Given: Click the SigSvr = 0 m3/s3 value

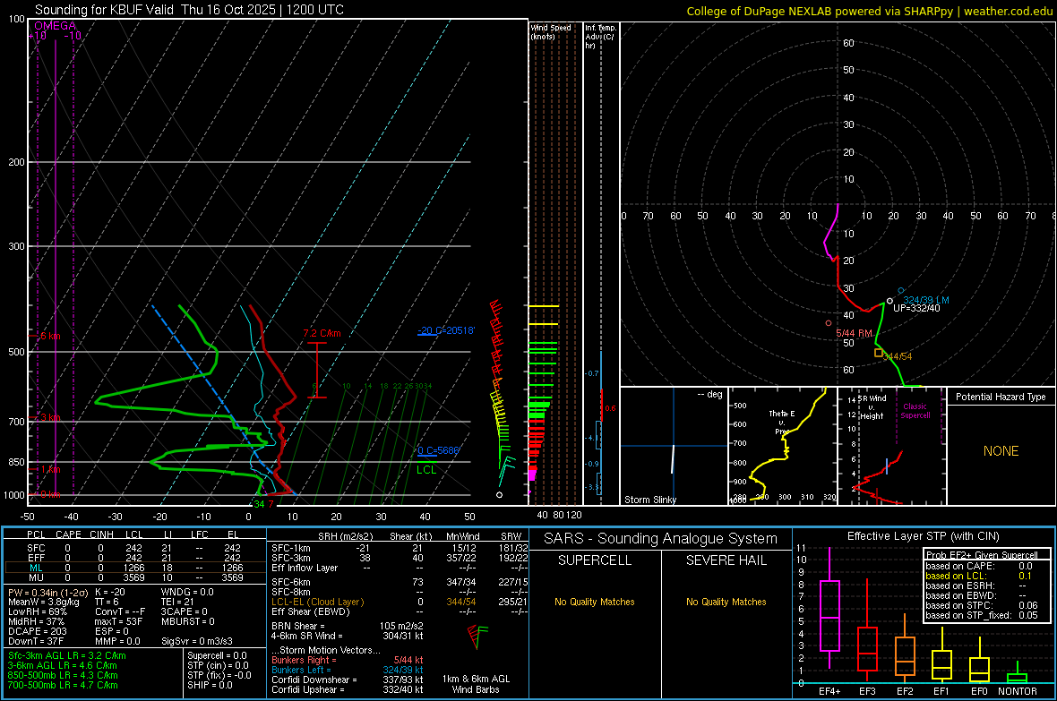Looking at the screenshot, I should (197, 641).
